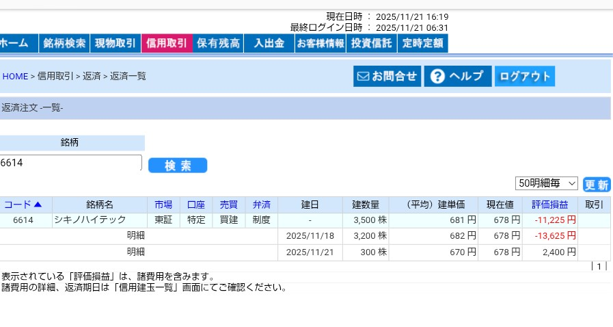
Task: Open the 50明細毎 page size dropdown
Action: click(547, 183)
